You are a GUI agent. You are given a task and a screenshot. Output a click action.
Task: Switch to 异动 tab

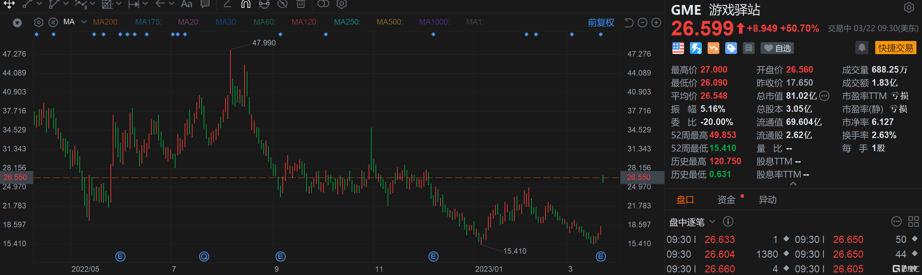[x=768, y=200]
